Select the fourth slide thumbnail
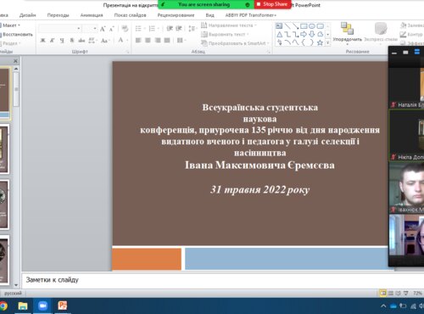This screenshot has height=314, width=424. coord(4,260)
